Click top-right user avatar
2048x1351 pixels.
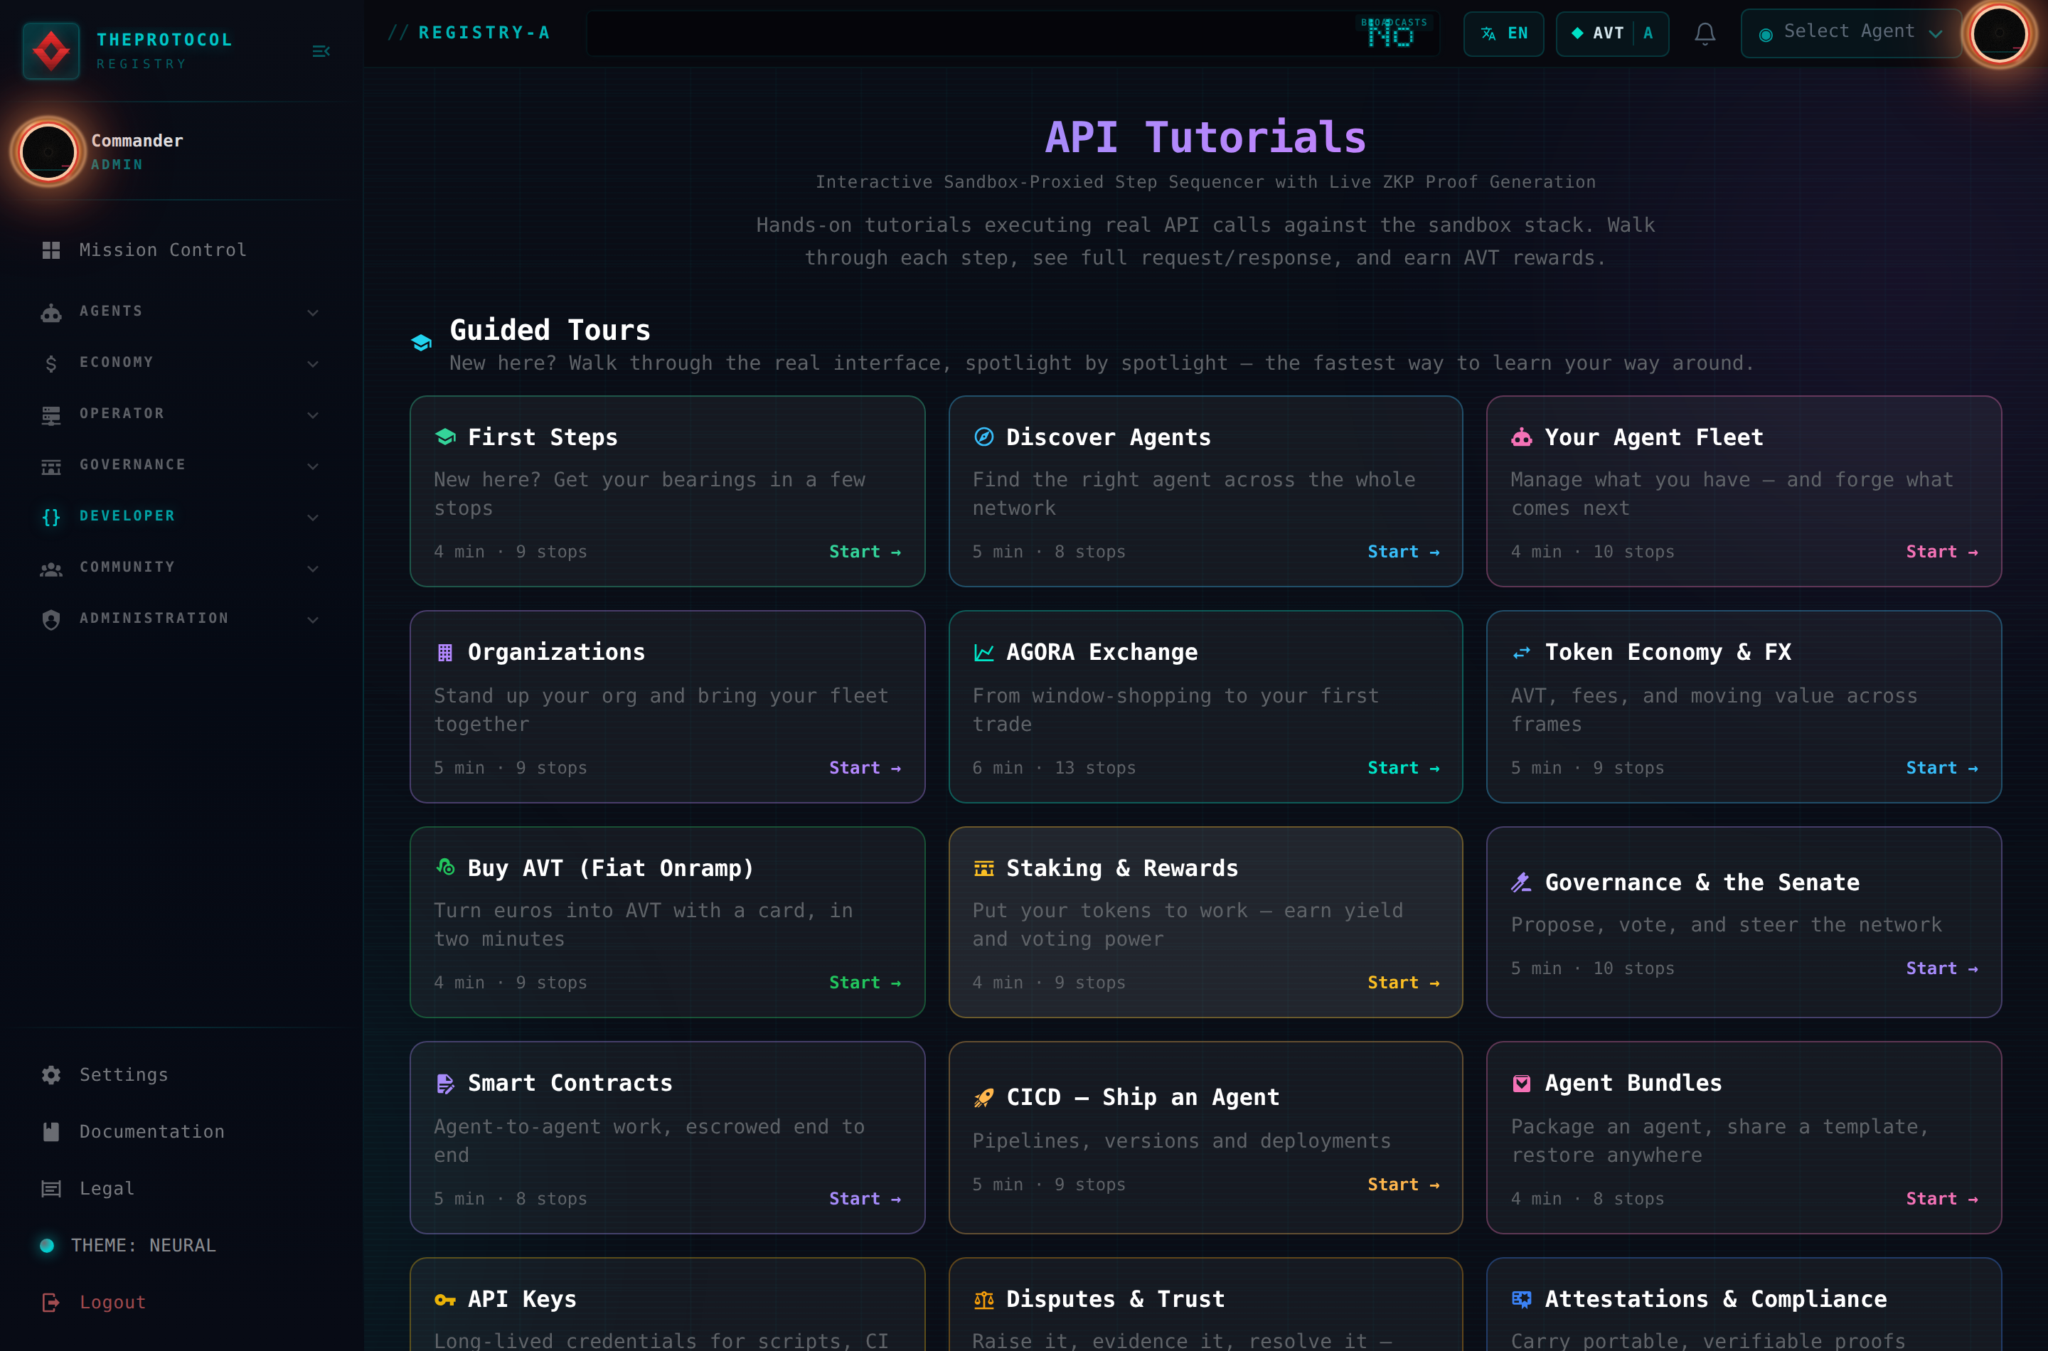[2000, 33]
